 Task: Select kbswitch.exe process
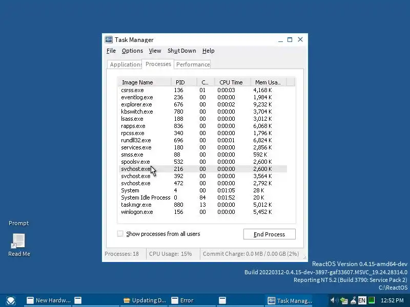203,112
